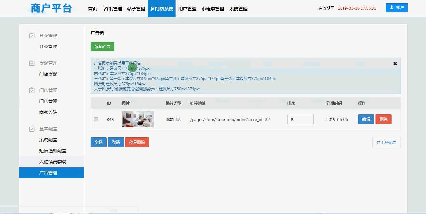
Task: Tick the checkbox for ad ID 848
Action: coord(96,119)
